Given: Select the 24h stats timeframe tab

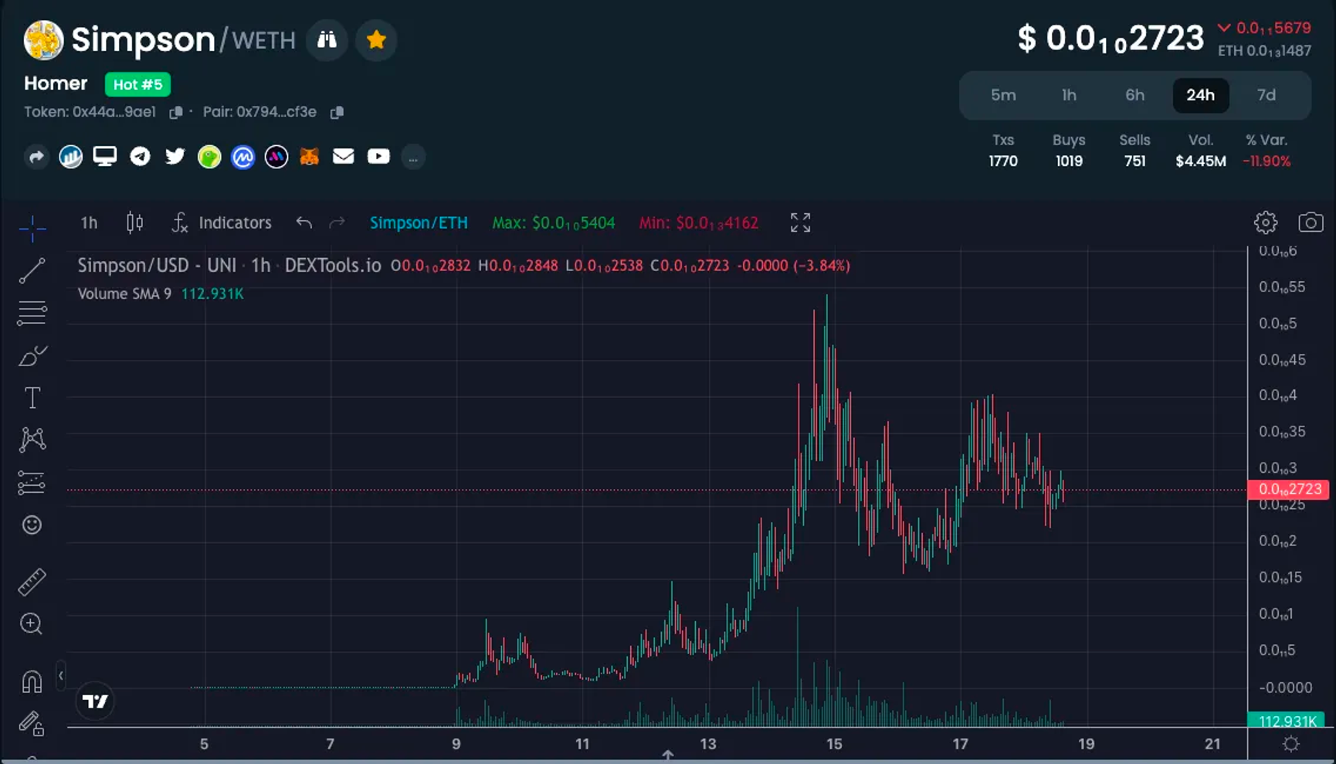Looking at the screenshot, I should (1201, 95).
